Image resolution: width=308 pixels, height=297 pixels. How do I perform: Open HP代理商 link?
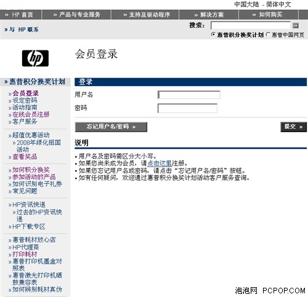pos(26,247)
